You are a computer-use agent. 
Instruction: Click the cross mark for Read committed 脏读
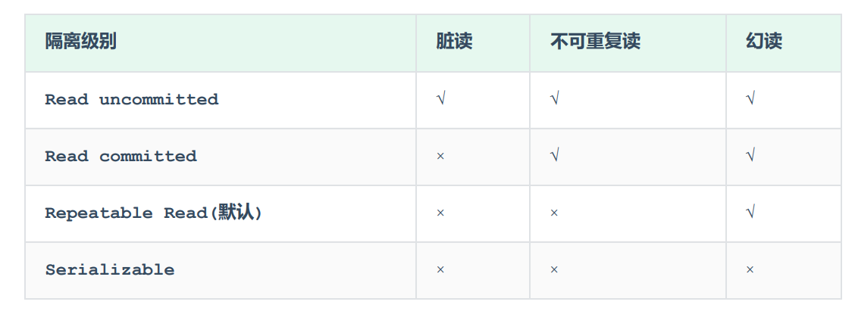point(440,157)
